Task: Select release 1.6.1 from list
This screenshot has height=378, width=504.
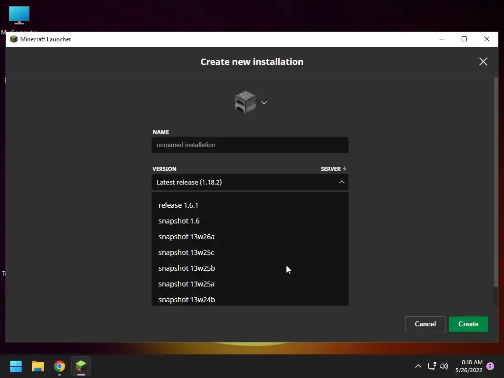Action: click(x=250, y=205)
